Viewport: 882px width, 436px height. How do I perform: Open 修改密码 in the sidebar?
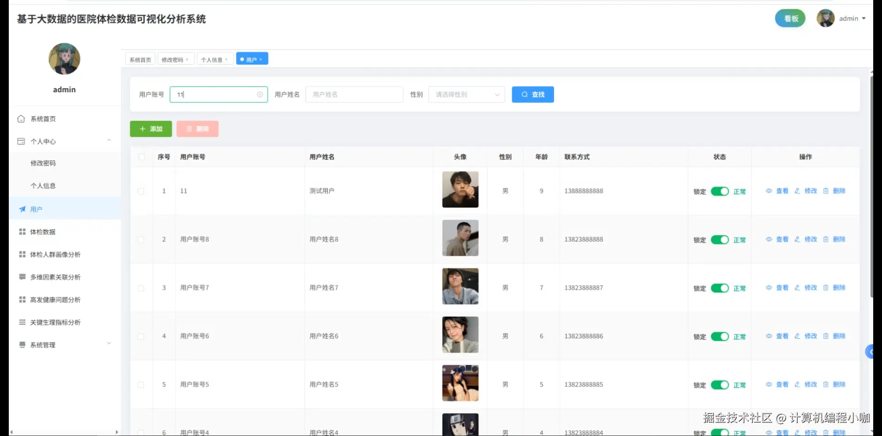[43, 163]
